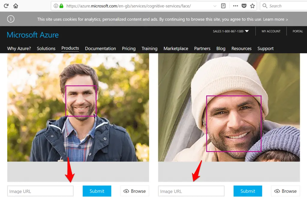
Task: Click the upload icon on the right Browse button
Action: coord(277,191)
